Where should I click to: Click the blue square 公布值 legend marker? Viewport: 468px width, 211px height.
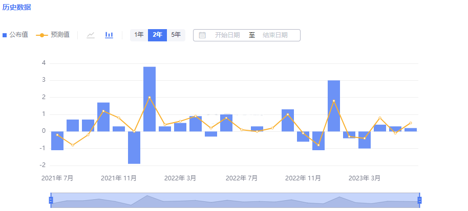pyautogui.click(x=5, y=35)
